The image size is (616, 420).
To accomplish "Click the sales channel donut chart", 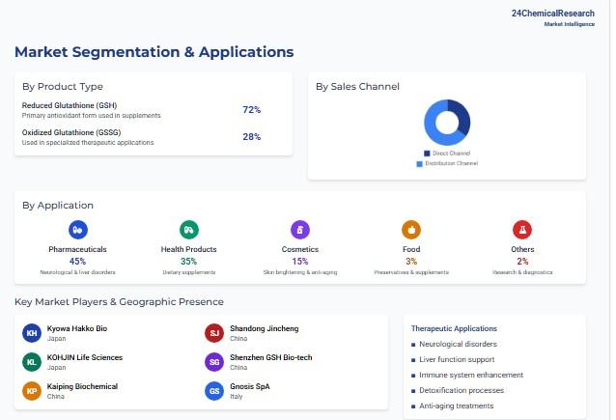I will (447, 123).
